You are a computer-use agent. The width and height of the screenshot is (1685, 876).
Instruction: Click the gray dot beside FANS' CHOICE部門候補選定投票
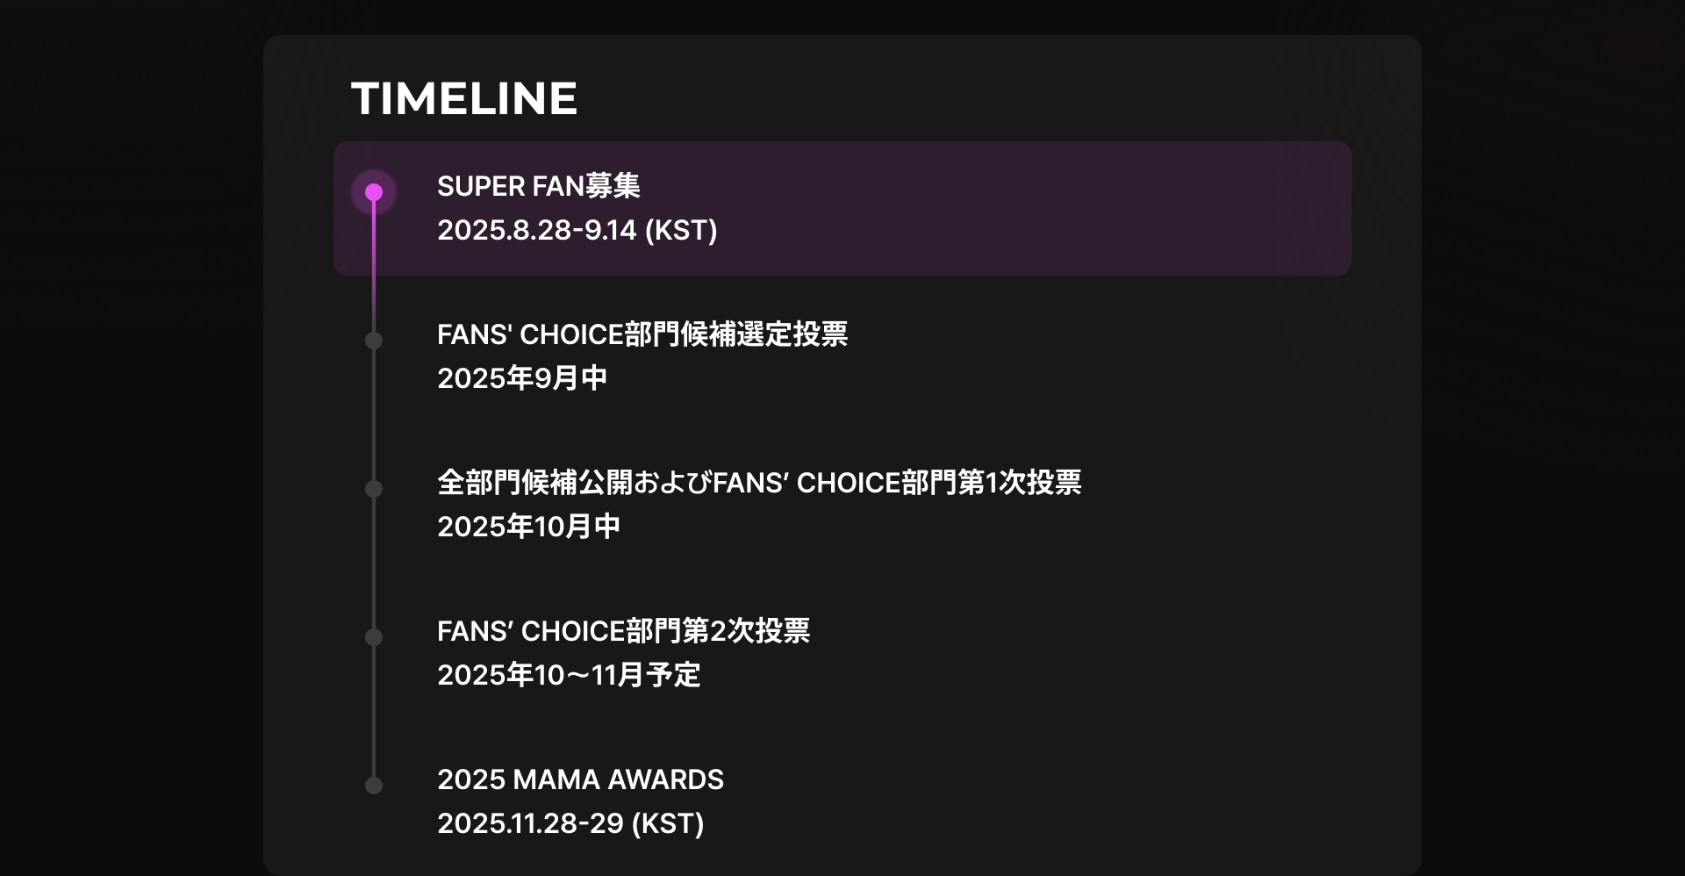tap(374, 341)
